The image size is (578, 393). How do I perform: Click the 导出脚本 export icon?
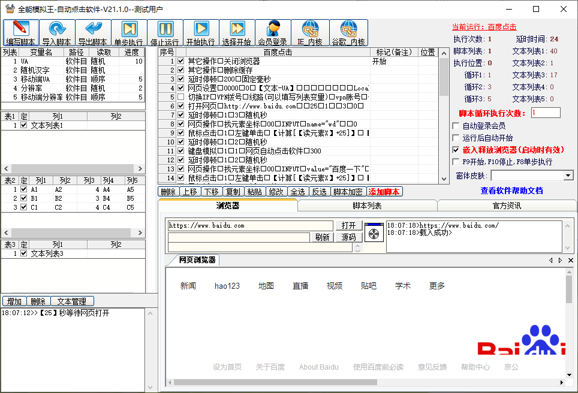(x=93, y=33)
